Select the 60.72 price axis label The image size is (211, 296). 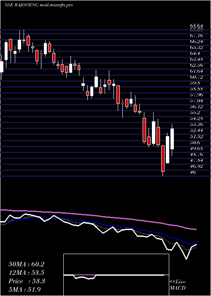pos(197,77)
